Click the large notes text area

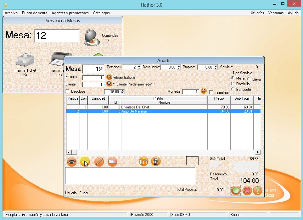130,176
